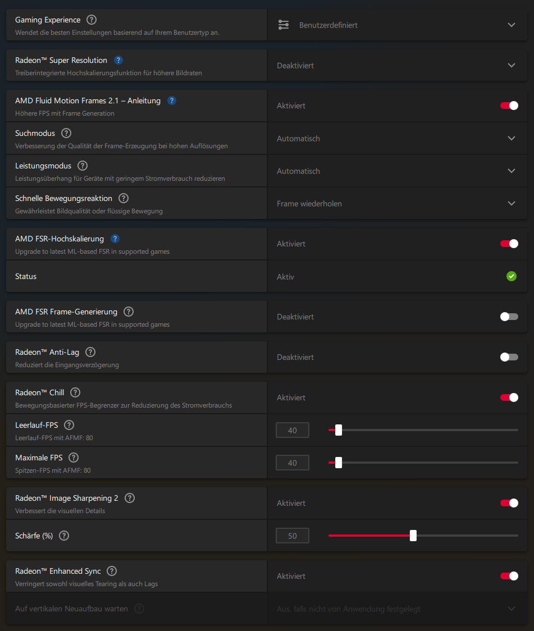Image resolution: width=534 pixels, height=631 pixels.
Task: Click the help icon next to Radeon Chill
Action: click(x=75, y=392)
